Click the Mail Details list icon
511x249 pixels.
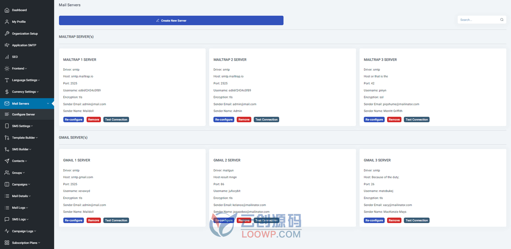7,196
